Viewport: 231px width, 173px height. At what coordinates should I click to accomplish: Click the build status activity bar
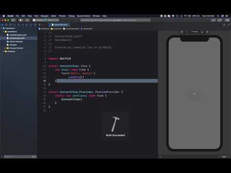115,20
